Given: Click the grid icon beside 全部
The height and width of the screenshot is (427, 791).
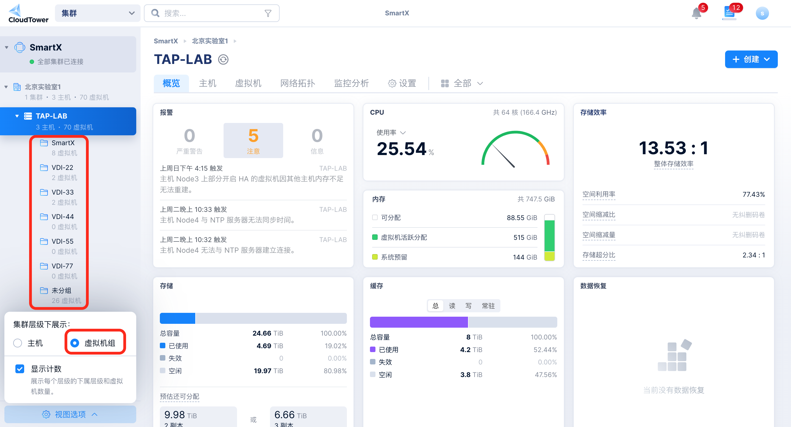Looking at the screenshot, I should [445, 83].
